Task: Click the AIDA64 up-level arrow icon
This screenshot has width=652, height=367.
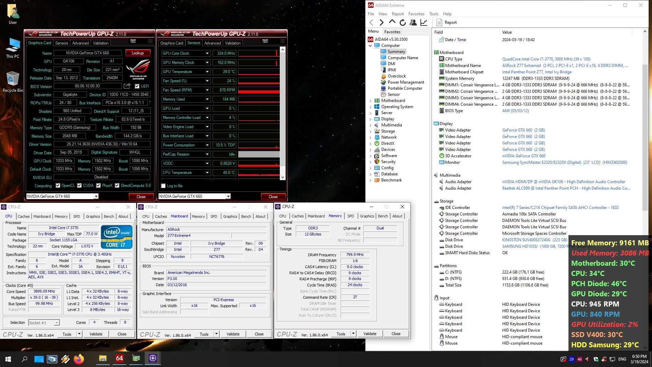Action: pyautogui.click(x=392, y=22)
